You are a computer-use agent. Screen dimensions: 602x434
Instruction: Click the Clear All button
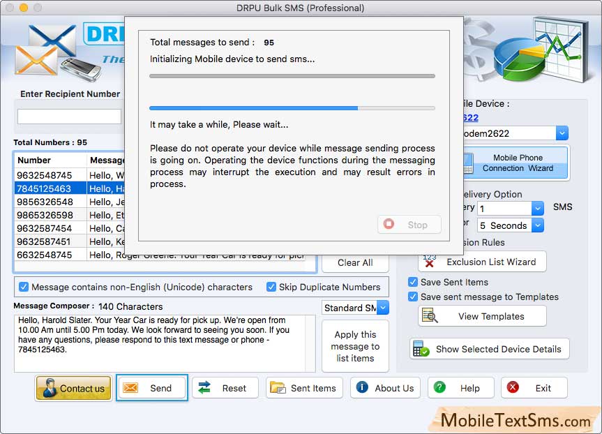pyautogui.click(x=355, y=263)
